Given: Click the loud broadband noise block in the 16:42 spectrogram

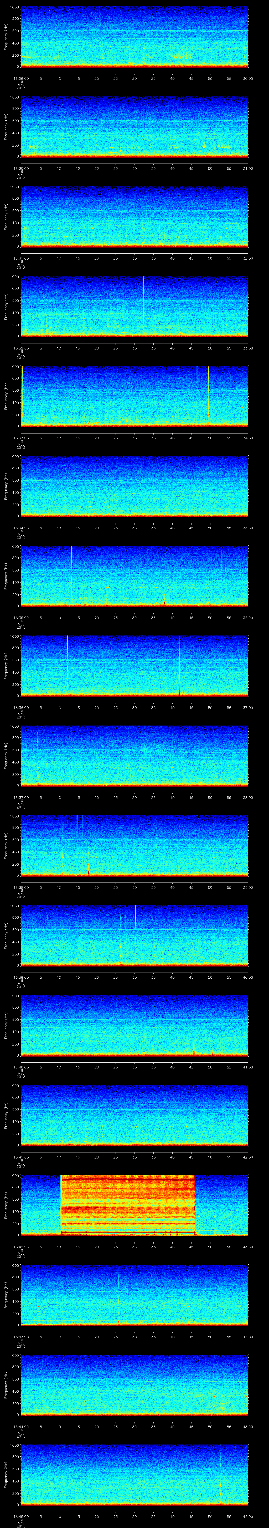Looking at the screenshot, I should (128, 1205).
